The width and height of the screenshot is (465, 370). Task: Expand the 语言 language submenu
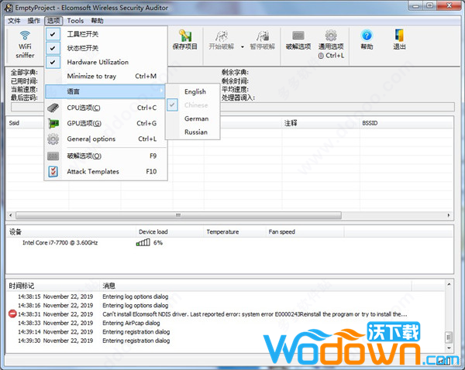[105, 91]
